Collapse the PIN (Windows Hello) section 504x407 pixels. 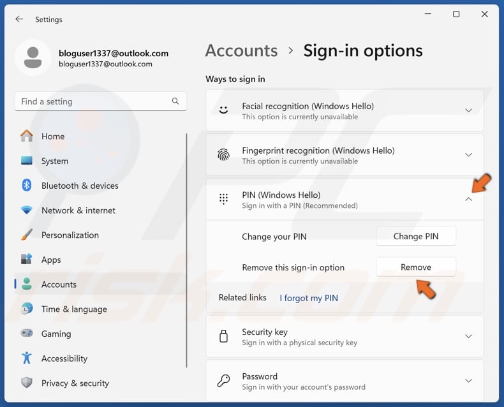[469, 199]
